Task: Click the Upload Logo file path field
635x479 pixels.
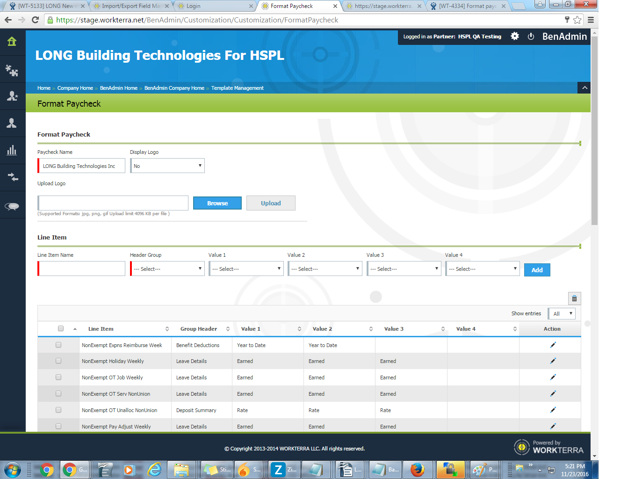Action: (x=113, y=203)
